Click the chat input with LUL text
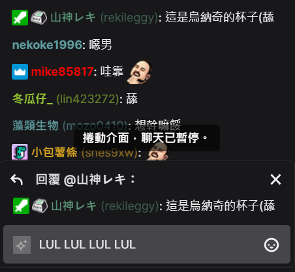Viewport: 295px width, 272px height. (147, 245)
